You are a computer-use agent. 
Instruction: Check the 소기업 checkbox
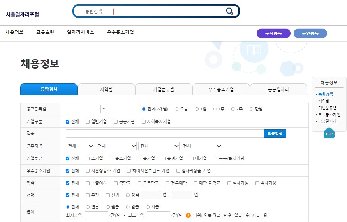[88, 158]
